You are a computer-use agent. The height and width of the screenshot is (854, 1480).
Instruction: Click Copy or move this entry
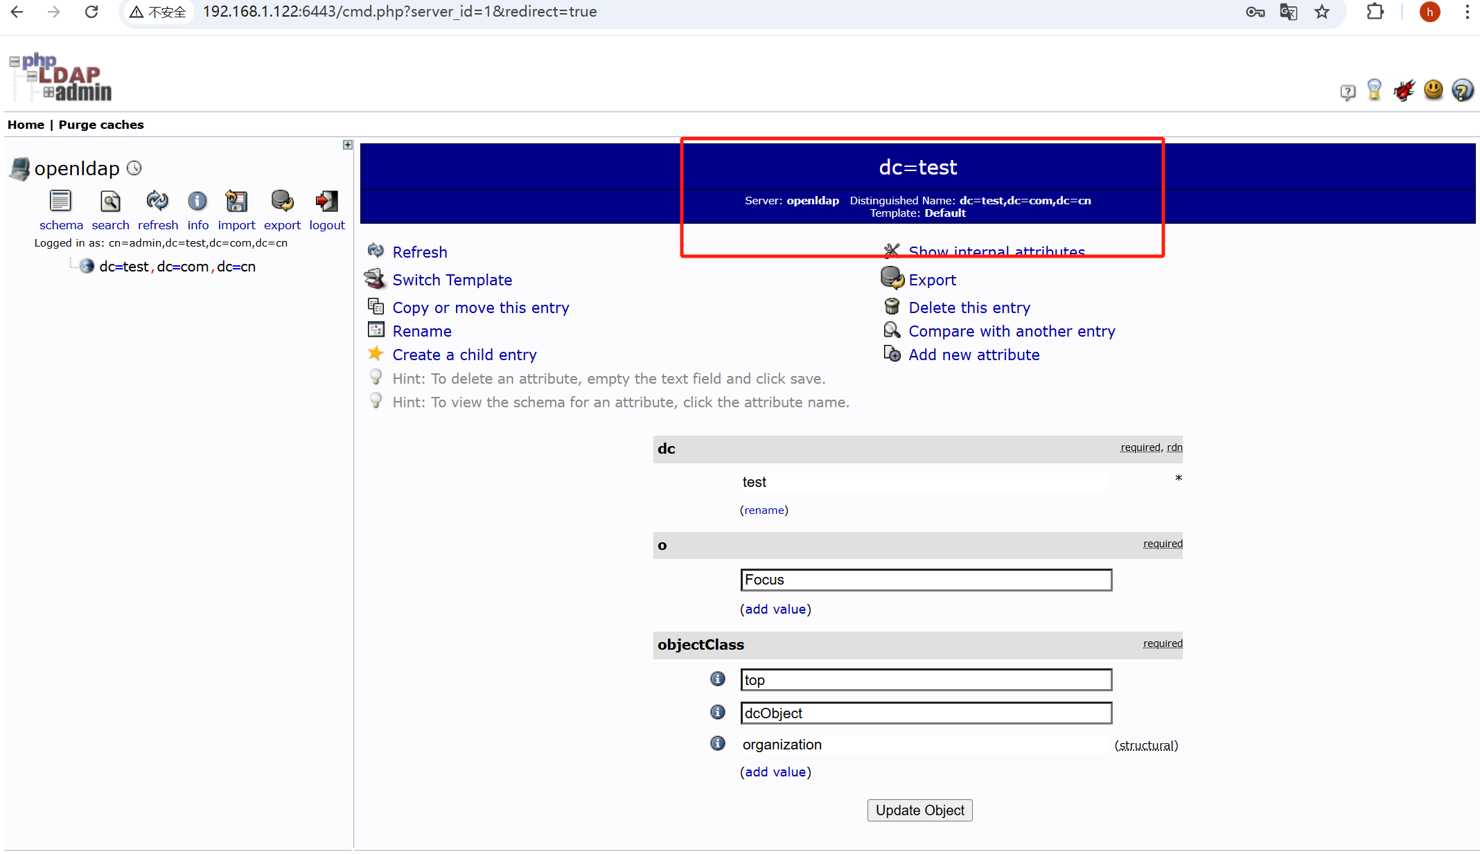481,308
